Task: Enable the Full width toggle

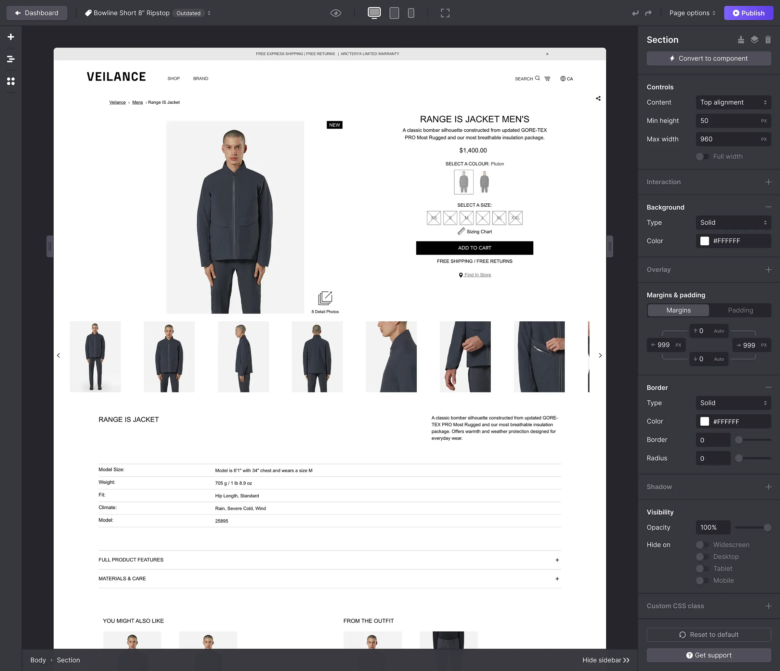Action: pyautogui.click(x=702, y=157)
